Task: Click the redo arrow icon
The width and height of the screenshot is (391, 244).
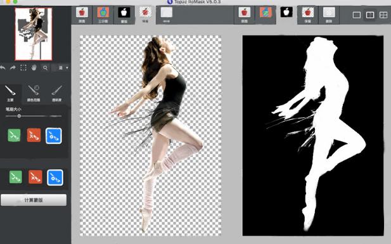Action: (13, 68)
